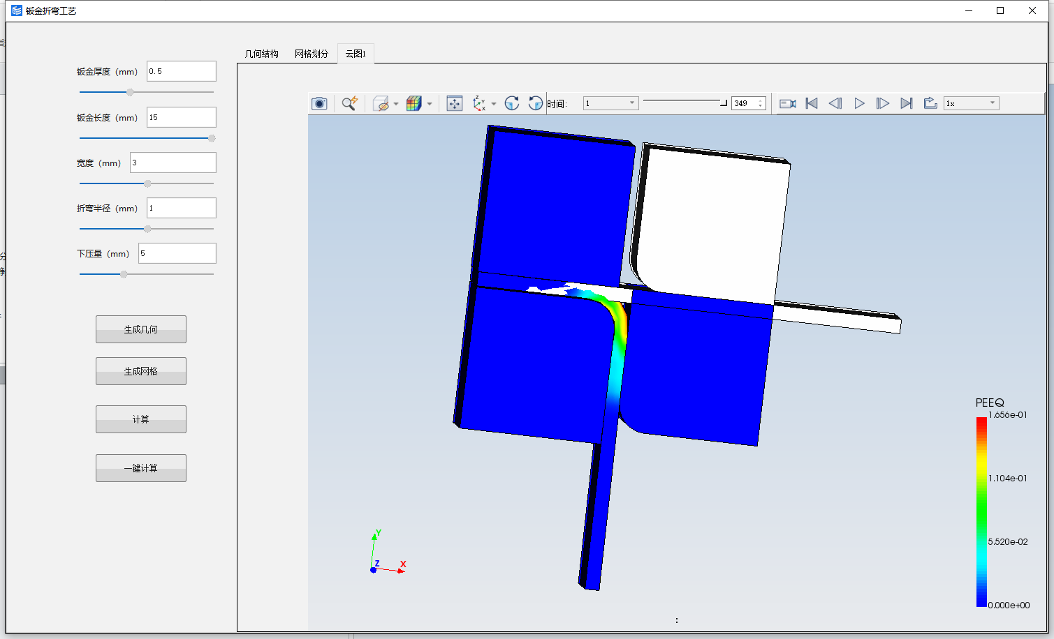
Task: Click the fit-to-view icon
Action: pos(455,103)
